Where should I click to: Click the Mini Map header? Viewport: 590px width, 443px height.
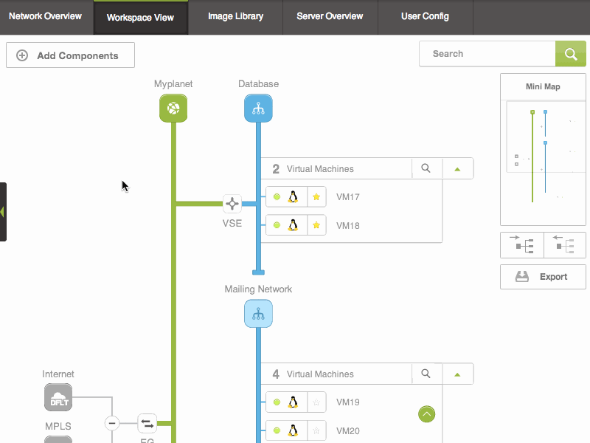coord(543,86)
